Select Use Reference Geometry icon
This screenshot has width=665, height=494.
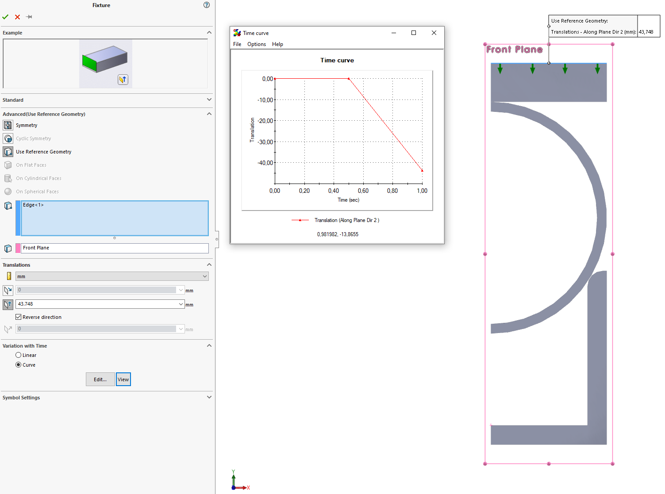8,152
